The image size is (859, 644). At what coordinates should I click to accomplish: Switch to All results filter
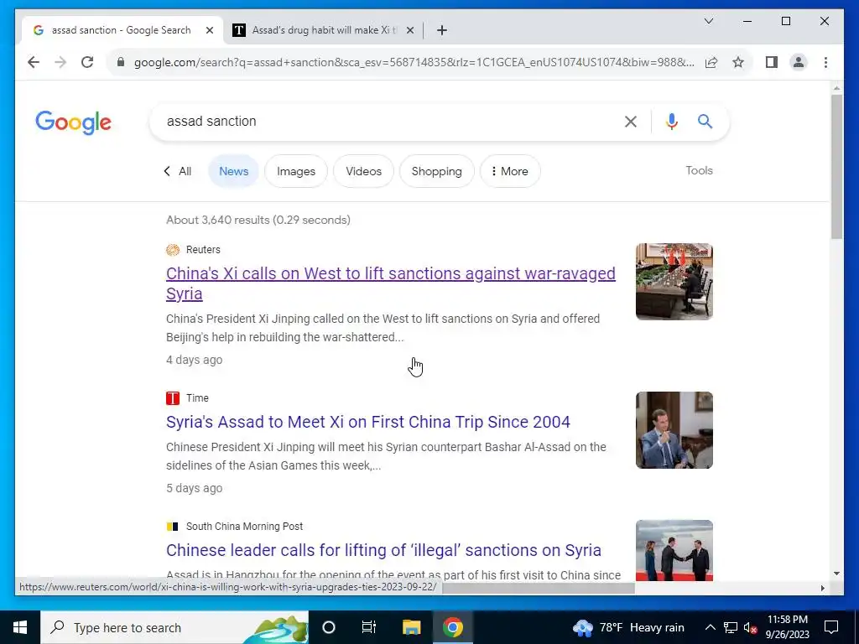tap(178, 171)
